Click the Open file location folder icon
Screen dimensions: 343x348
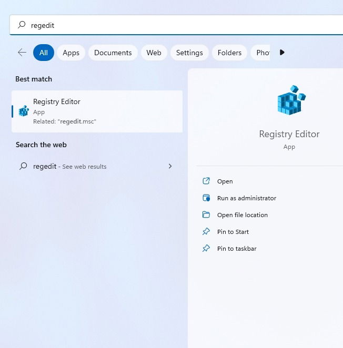coord(206,215)
